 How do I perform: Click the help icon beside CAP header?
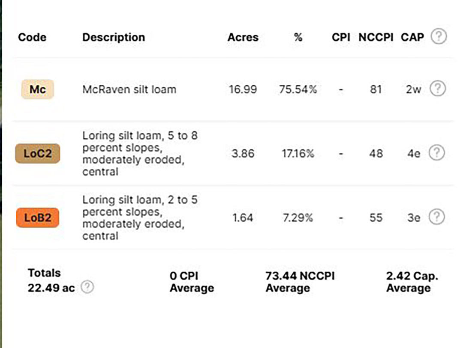(x=439, y=36)
